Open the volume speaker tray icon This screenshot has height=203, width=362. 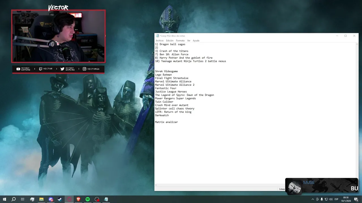[x=331, y=199]
